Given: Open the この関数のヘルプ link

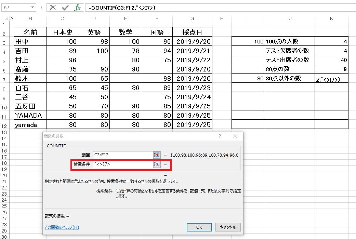Looking at the screenshot, I should [x=62, y=227].
